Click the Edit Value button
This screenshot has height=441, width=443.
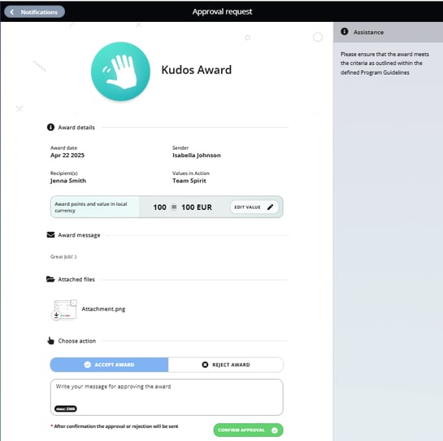[x=254, y=207]
